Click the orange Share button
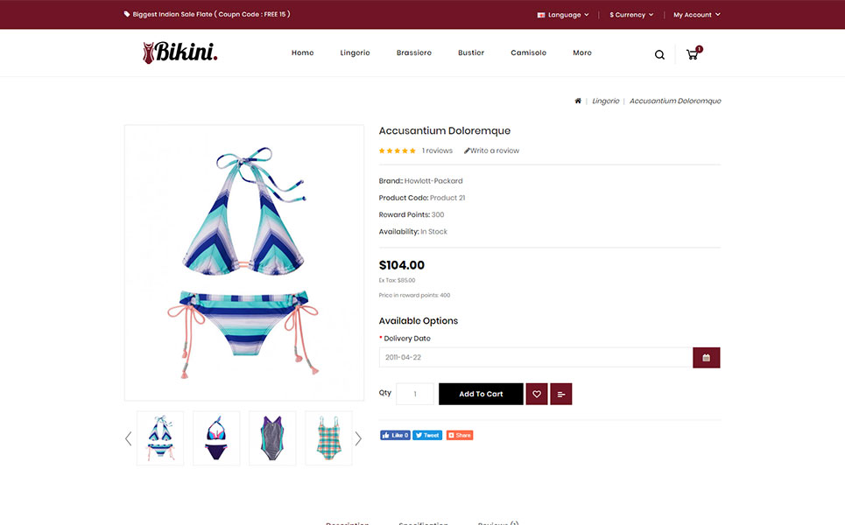This screenshot has height=525, width=845. [x=460, y=435]
